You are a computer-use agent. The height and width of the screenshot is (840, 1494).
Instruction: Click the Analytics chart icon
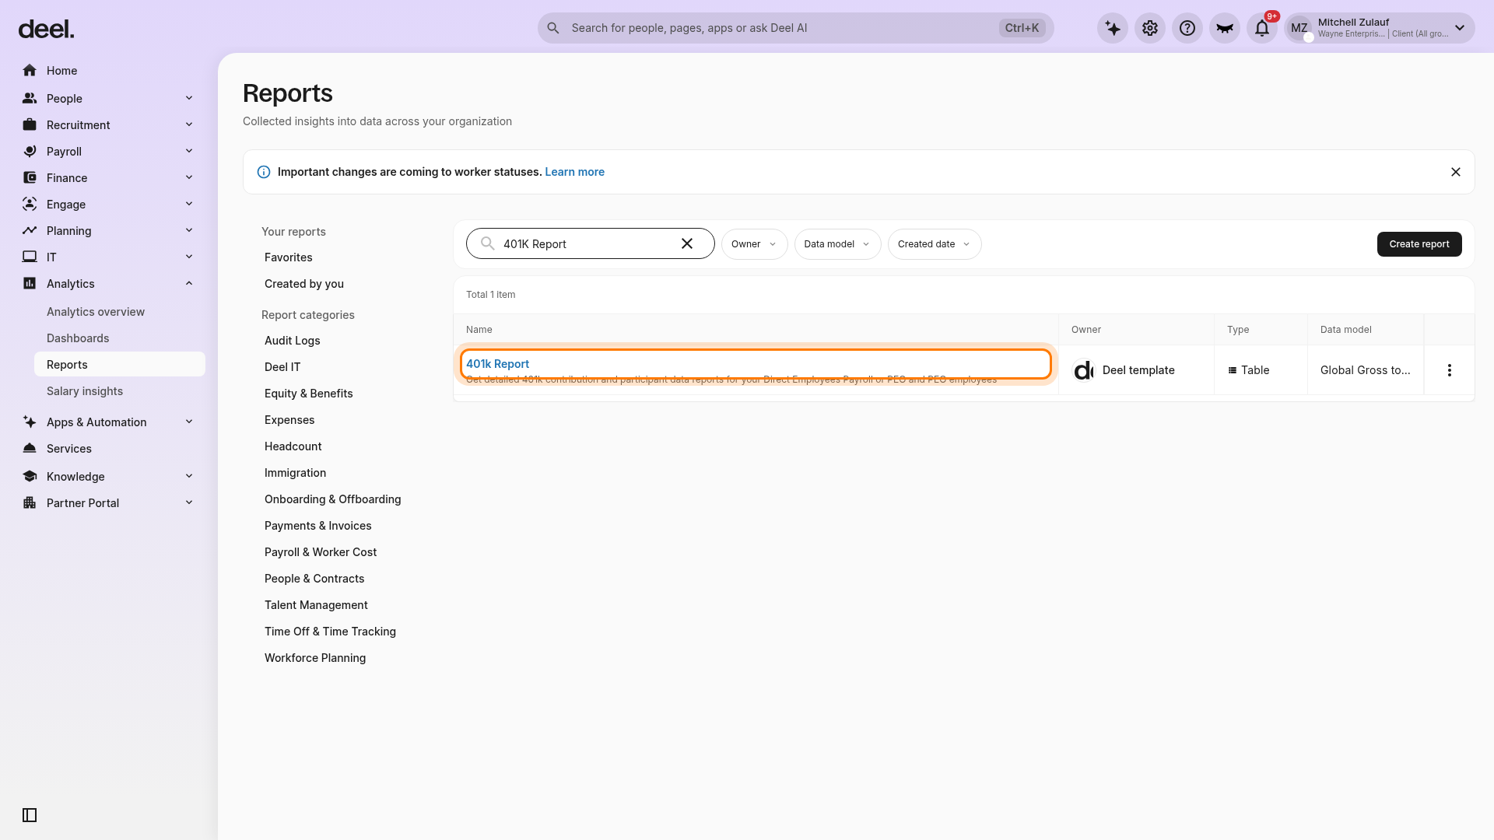tap(30, 284)
